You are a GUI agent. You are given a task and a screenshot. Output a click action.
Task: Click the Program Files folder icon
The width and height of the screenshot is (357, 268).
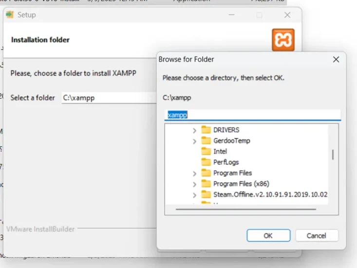coord(206,173)
